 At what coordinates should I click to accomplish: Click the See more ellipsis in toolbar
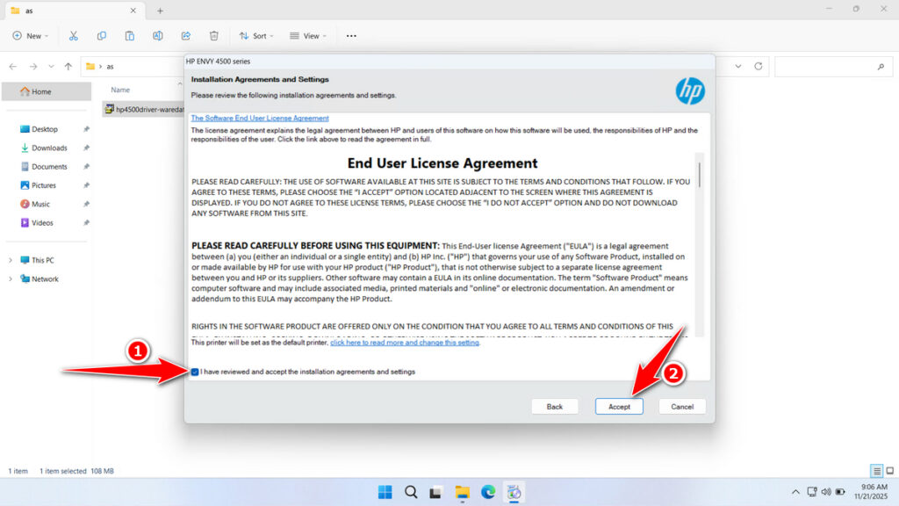(x=351, y=35)
